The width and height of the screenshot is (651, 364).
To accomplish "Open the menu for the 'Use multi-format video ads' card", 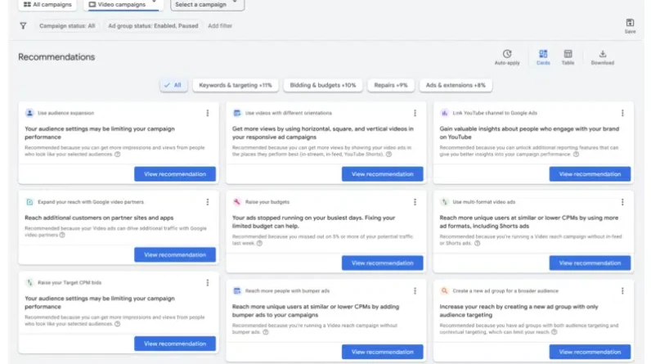I will (622, 202).
